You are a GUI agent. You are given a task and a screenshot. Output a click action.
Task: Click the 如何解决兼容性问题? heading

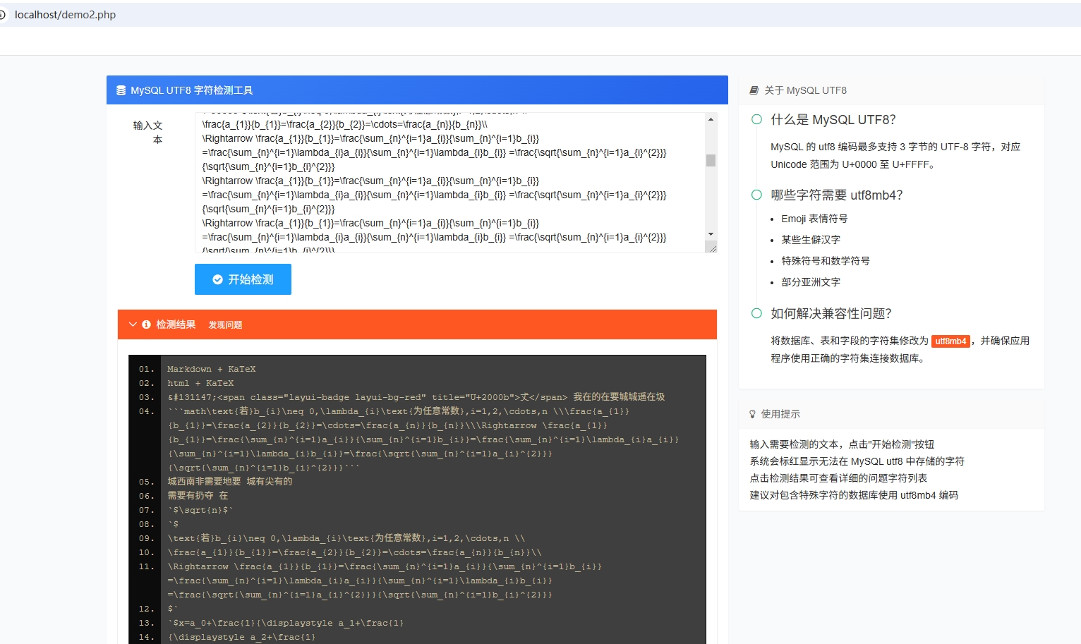tap(831, 313)
